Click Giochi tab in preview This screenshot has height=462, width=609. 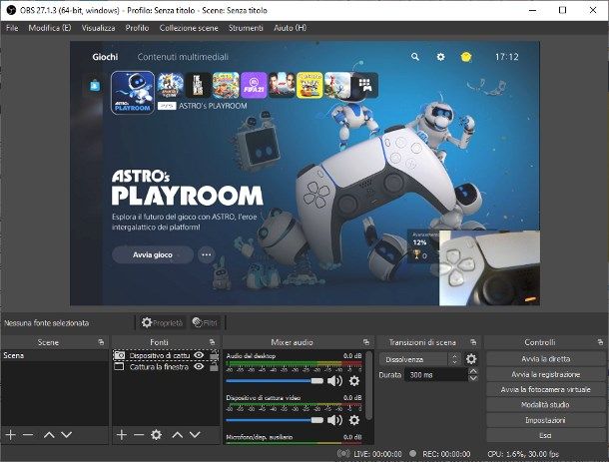(x=105, y=57)
